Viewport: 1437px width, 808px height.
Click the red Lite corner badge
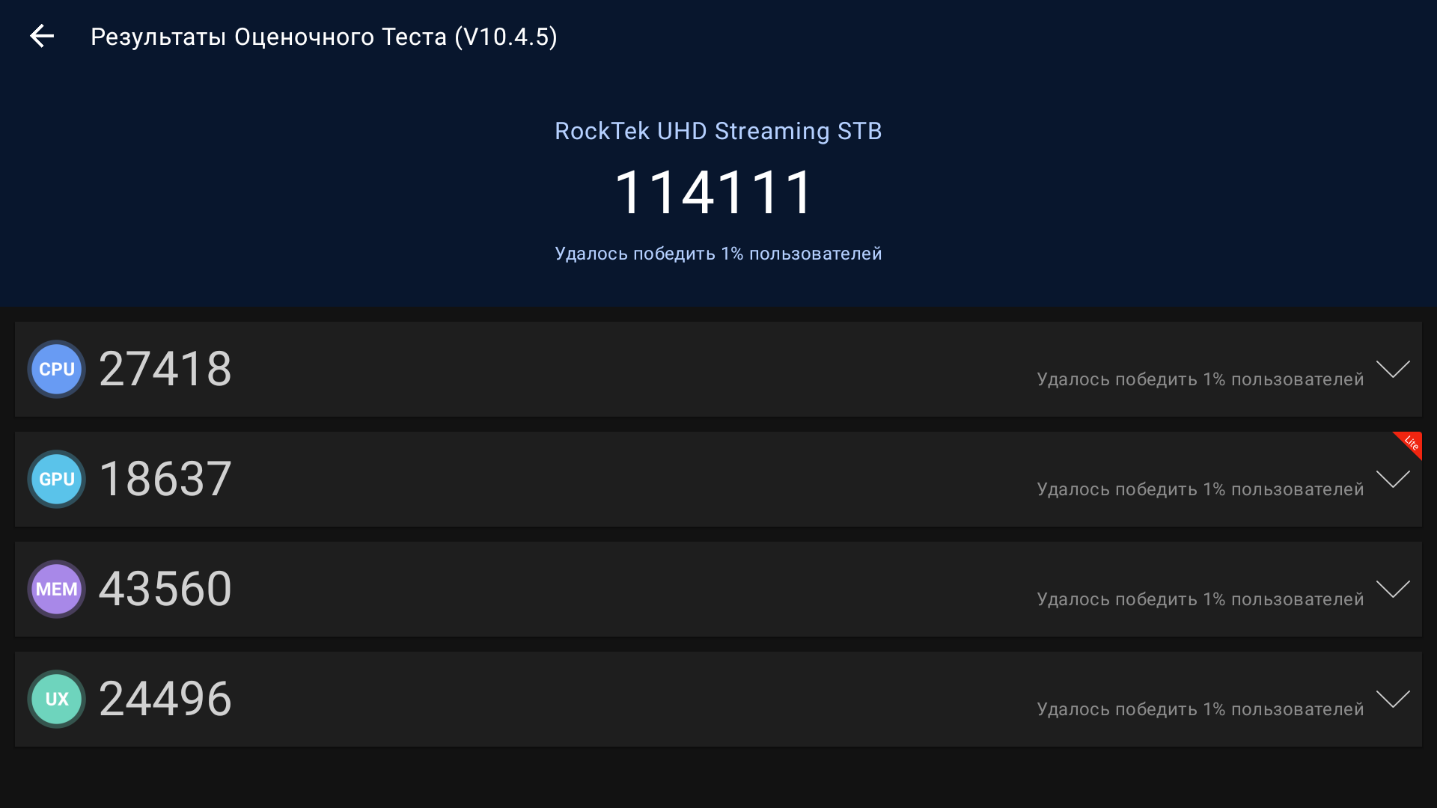pyautogui.click(x=1411, y=442)
